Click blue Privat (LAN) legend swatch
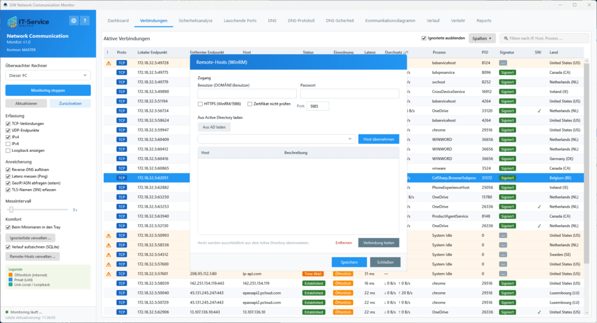 tap(10, 280)
